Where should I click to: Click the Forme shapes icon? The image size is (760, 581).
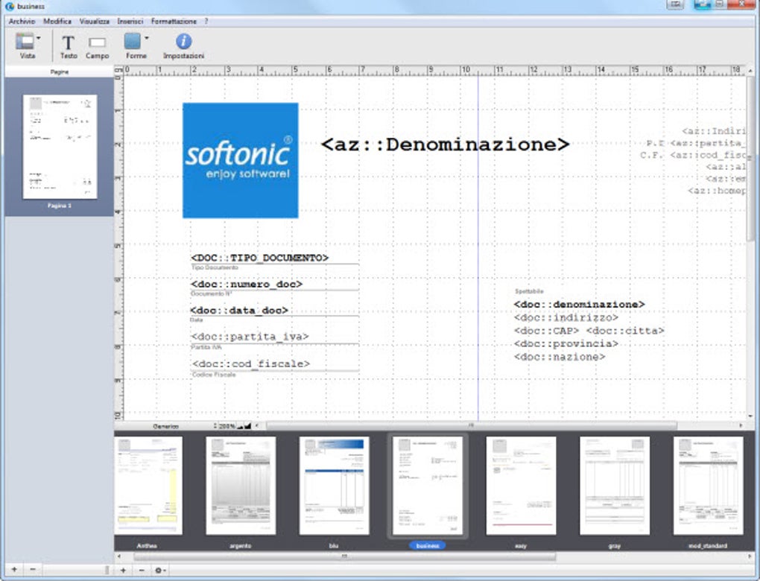[133, 42]
